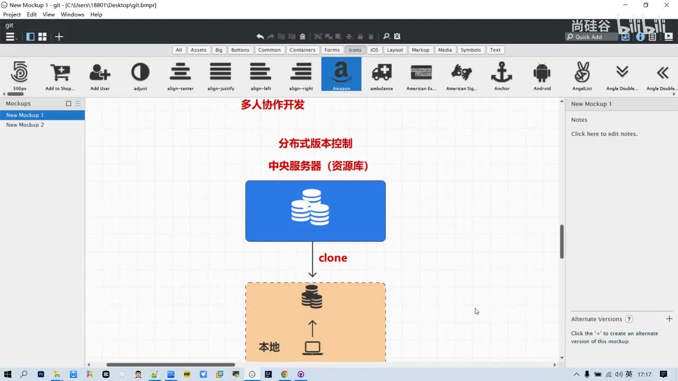Image resolution: width=678 pixels, height=381 pixels.
Task: Open the Windows menu
Action: 73,14
